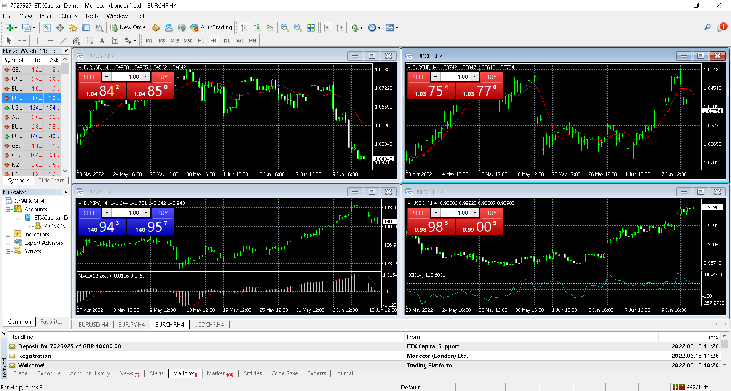The width and height of the screenshot is (731, 391).
Task: Open the Charts menu
Action: tap(69, 16)
